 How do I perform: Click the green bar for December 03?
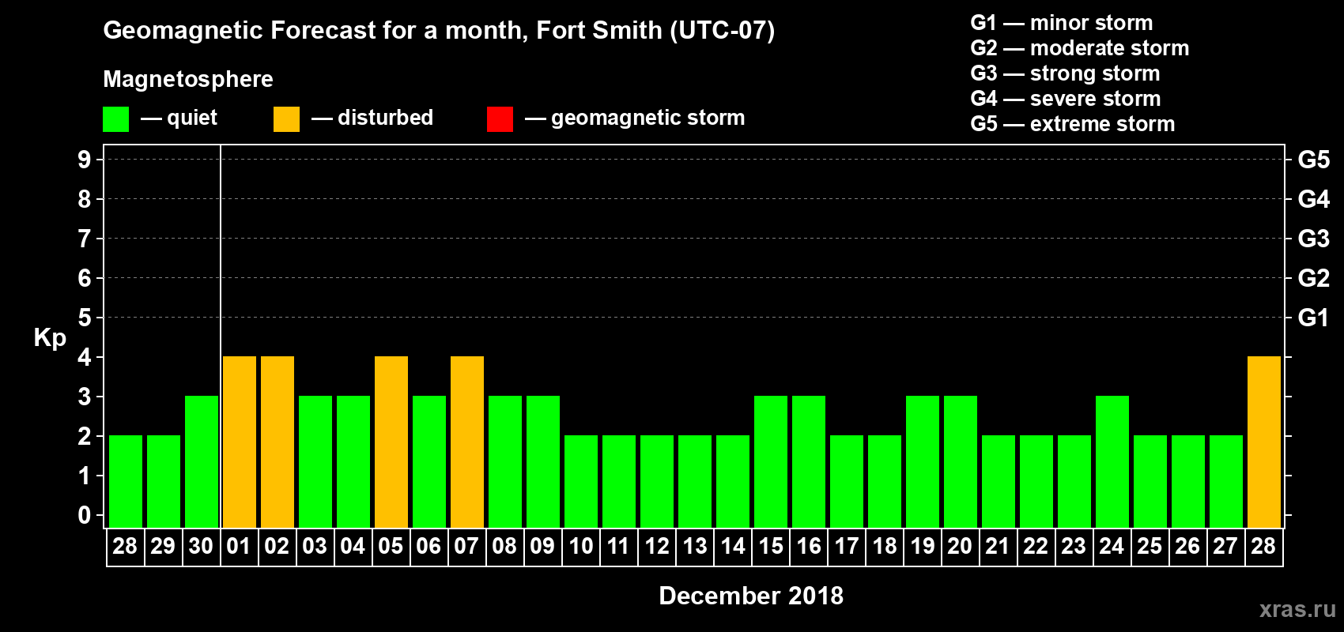pos(315,461)
